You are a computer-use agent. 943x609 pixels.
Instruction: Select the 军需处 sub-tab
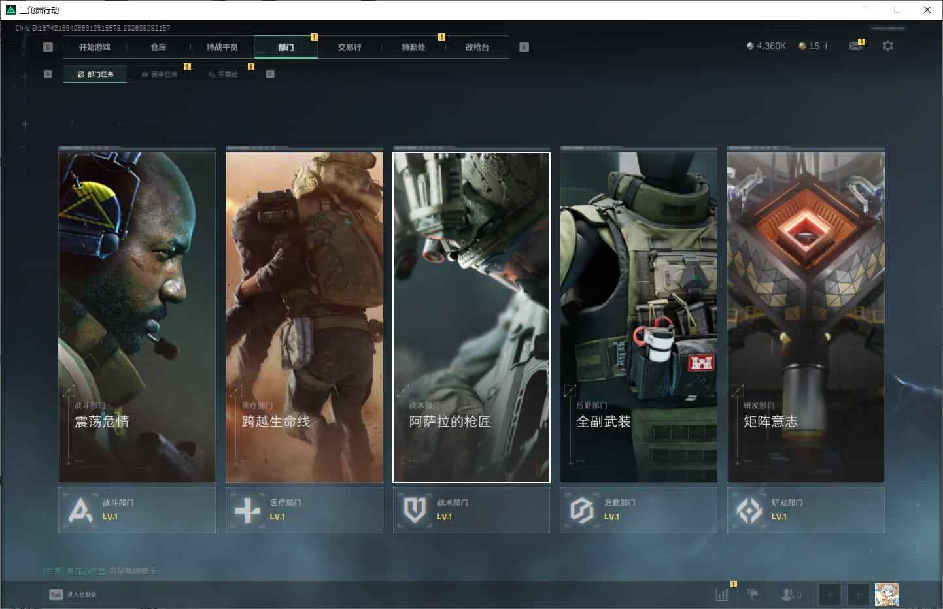click(x=224, y=74)
